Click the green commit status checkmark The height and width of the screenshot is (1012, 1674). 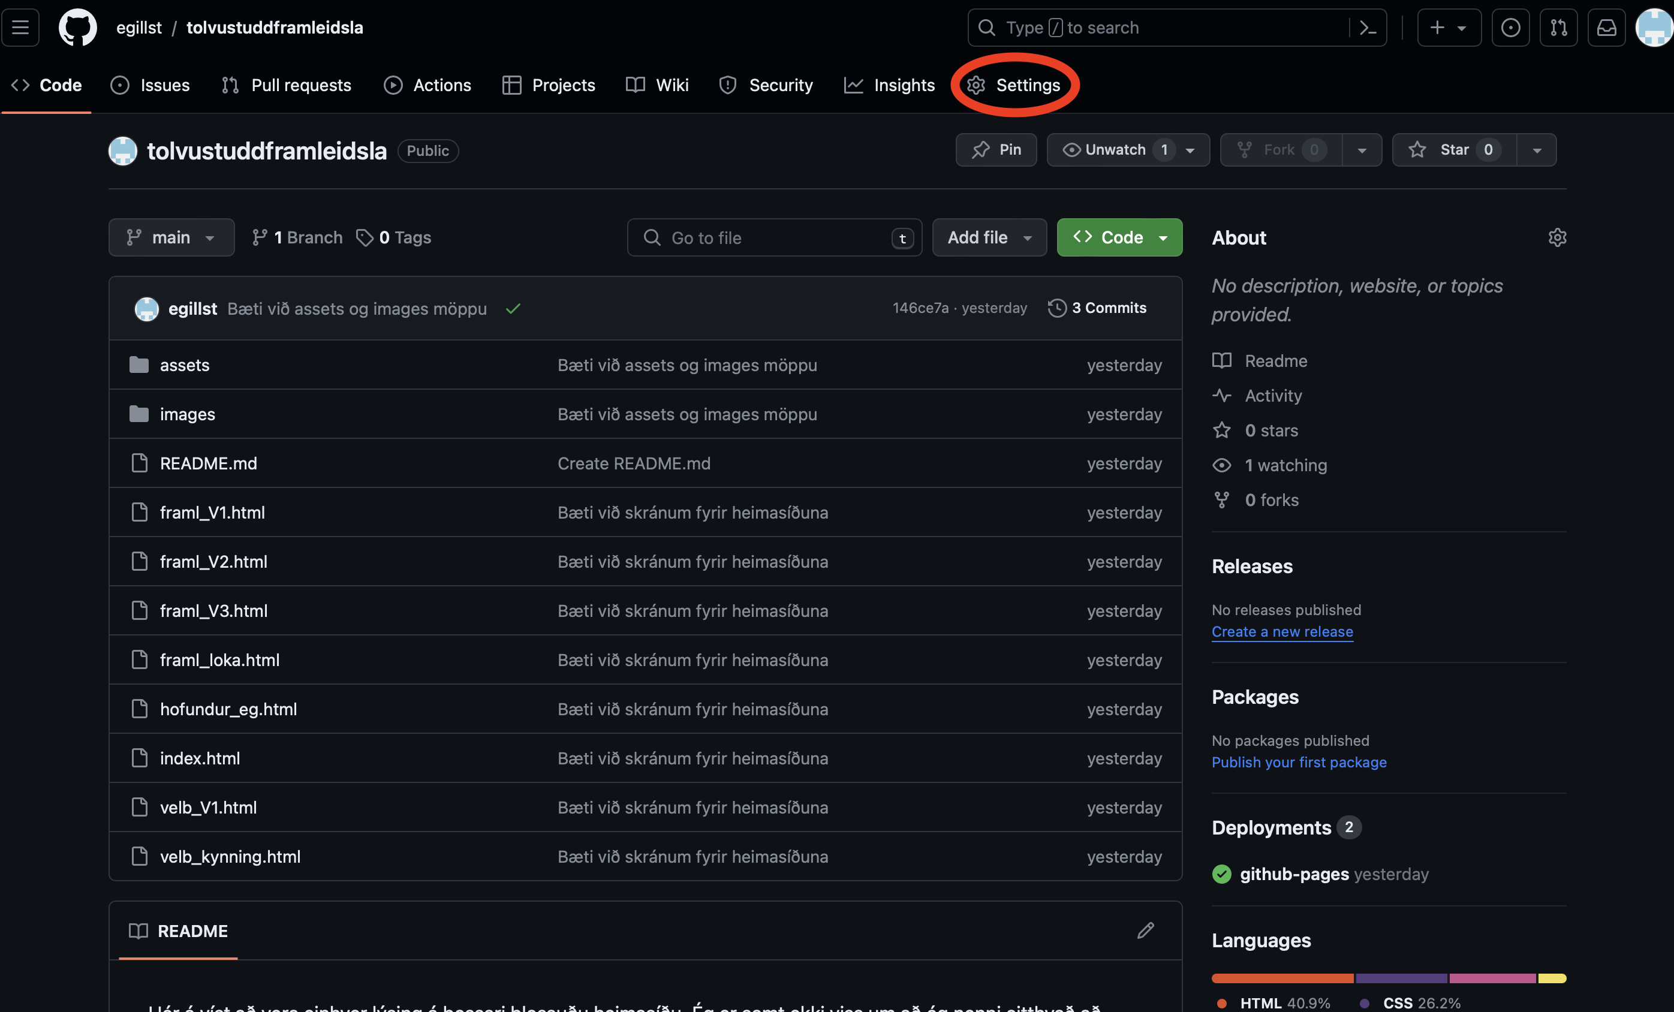coord(513,308)
